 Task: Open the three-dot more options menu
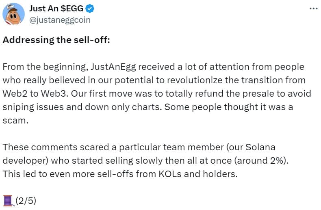coord(313,8)
